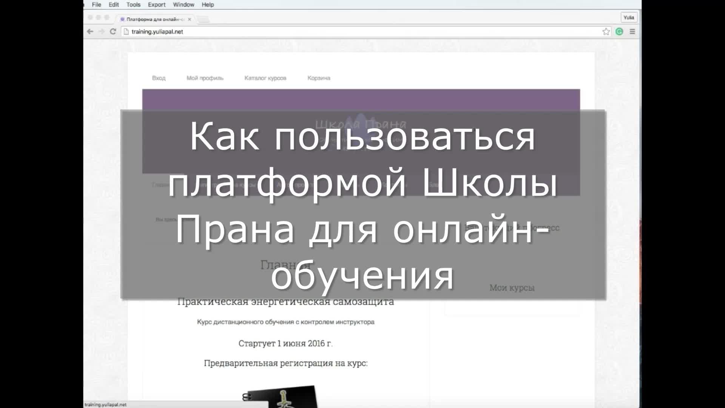Open the File menu

tap(96, 5)
